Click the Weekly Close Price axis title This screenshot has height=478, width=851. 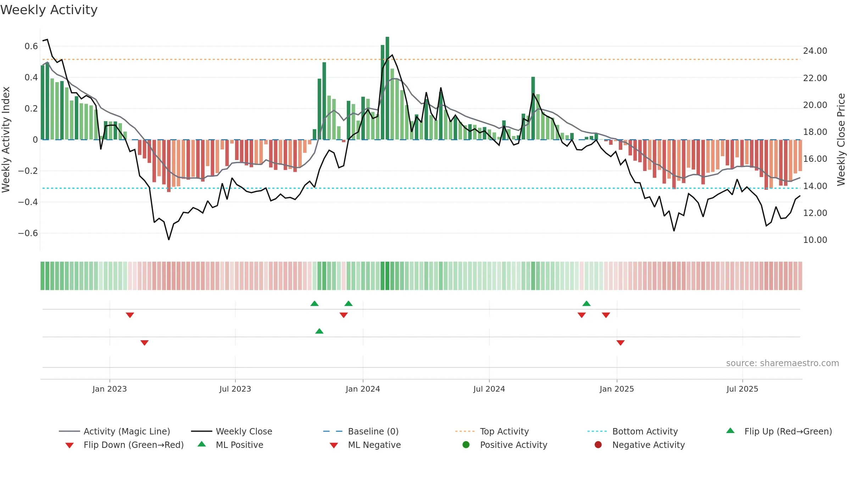(x=841, y=140)
